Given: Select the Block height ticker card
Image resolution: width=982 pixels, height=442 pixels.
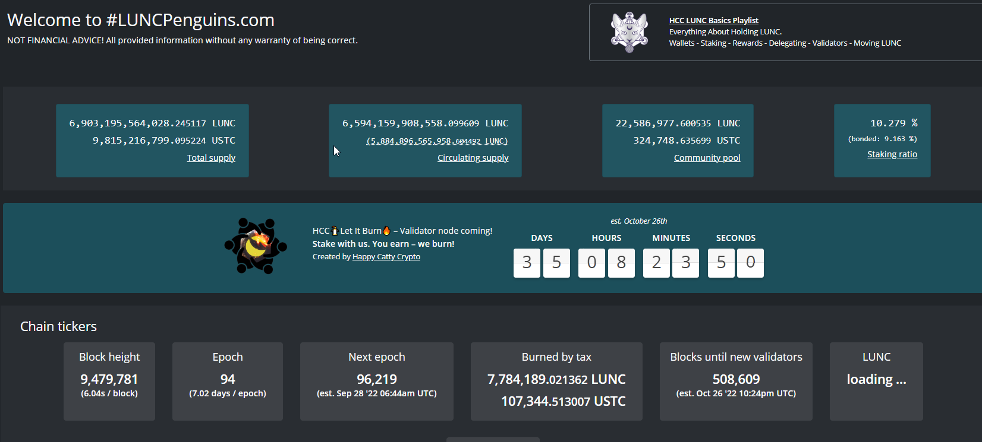Looking at the screenshot, I should tap(109, 381).
